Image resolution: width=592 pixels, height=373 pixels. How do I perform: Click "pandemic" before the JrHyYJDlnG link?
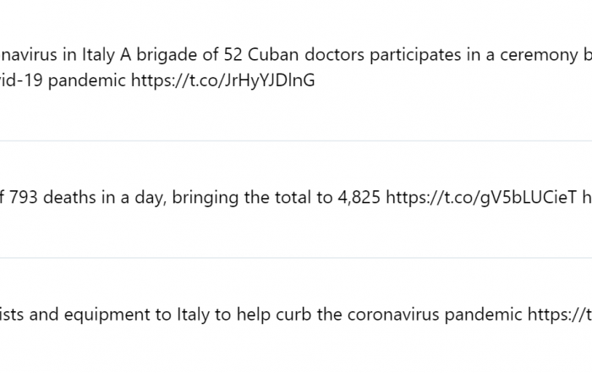(x=87, y=81)
